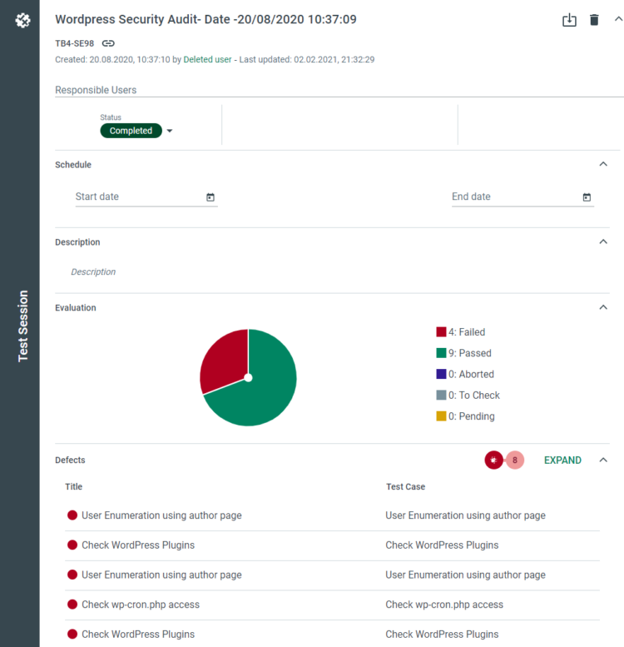The height and width of the screenshot is (647, 624).
Task: Click the '4: Failed' legend label
Action: point(467,332)
